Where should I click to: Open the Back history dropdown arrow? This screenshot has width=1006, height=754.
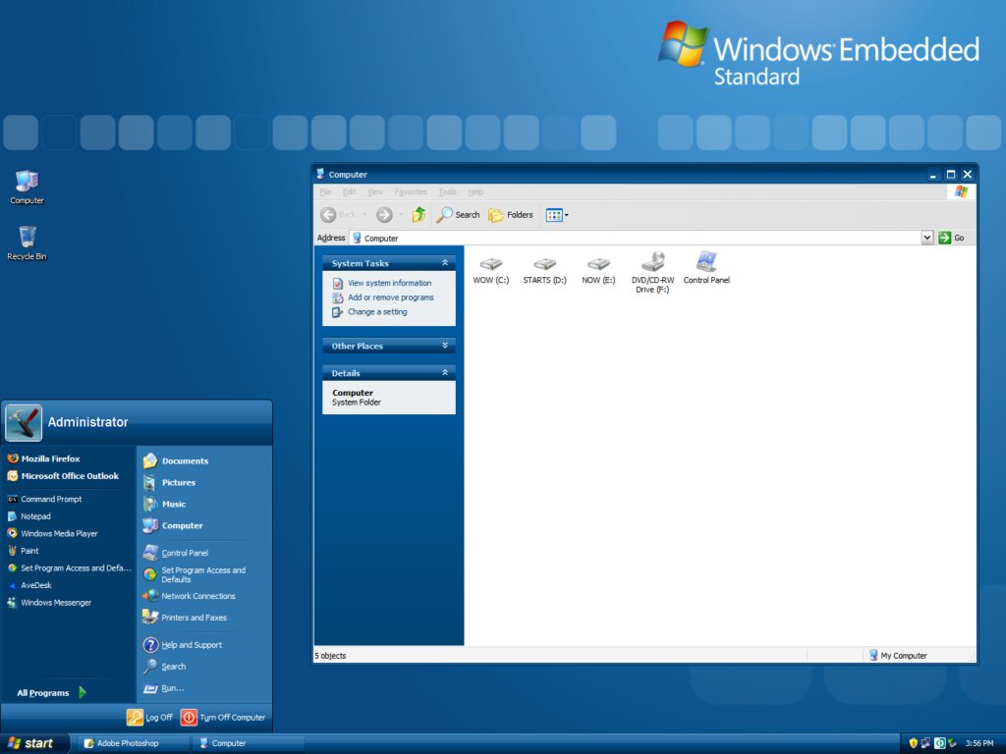(x=364, y=215)
